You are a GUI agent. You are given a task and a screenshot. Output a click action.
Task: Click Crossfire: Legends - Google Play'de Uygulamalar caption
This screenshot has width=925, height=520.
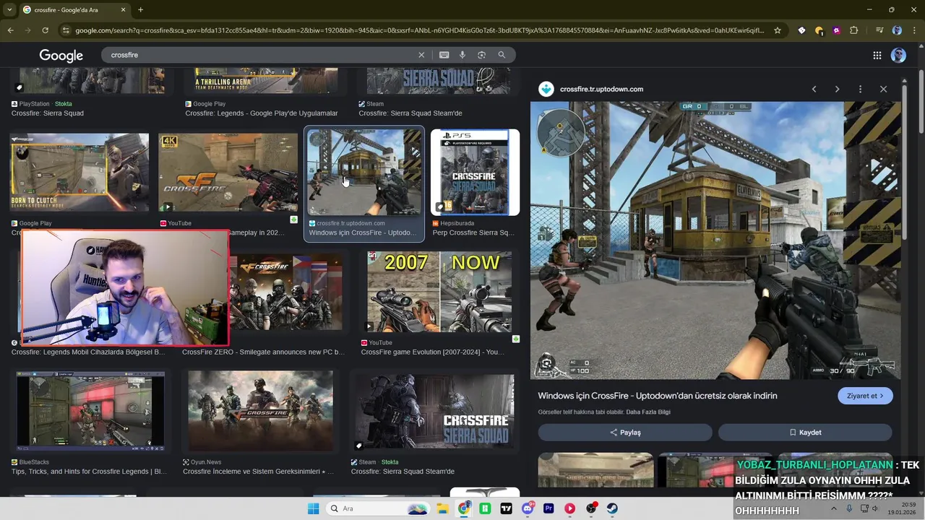pyautogui.click(x=262, y=113)
